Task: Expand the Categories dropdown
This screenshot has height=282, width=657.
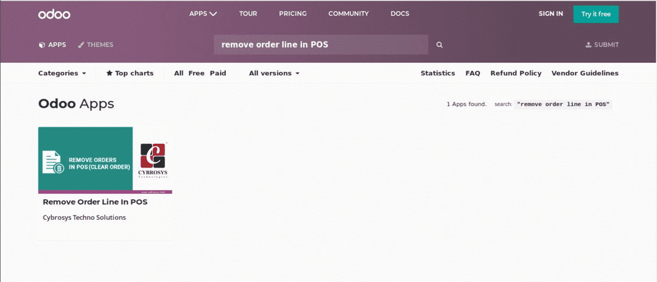Action: tap(62, 73)
